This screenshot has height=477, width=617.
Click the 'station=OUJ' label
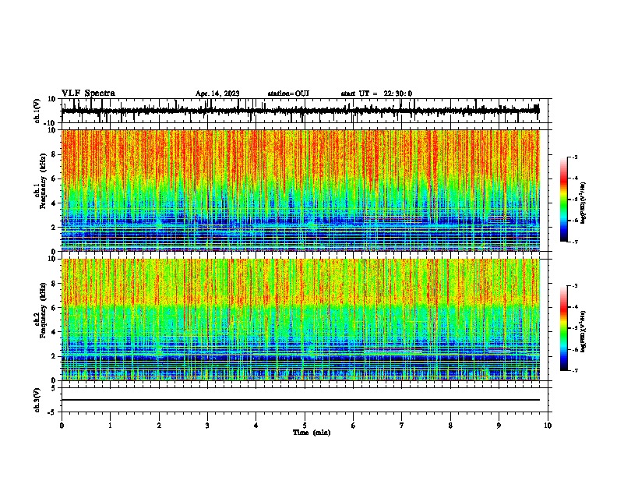(288, 94)
